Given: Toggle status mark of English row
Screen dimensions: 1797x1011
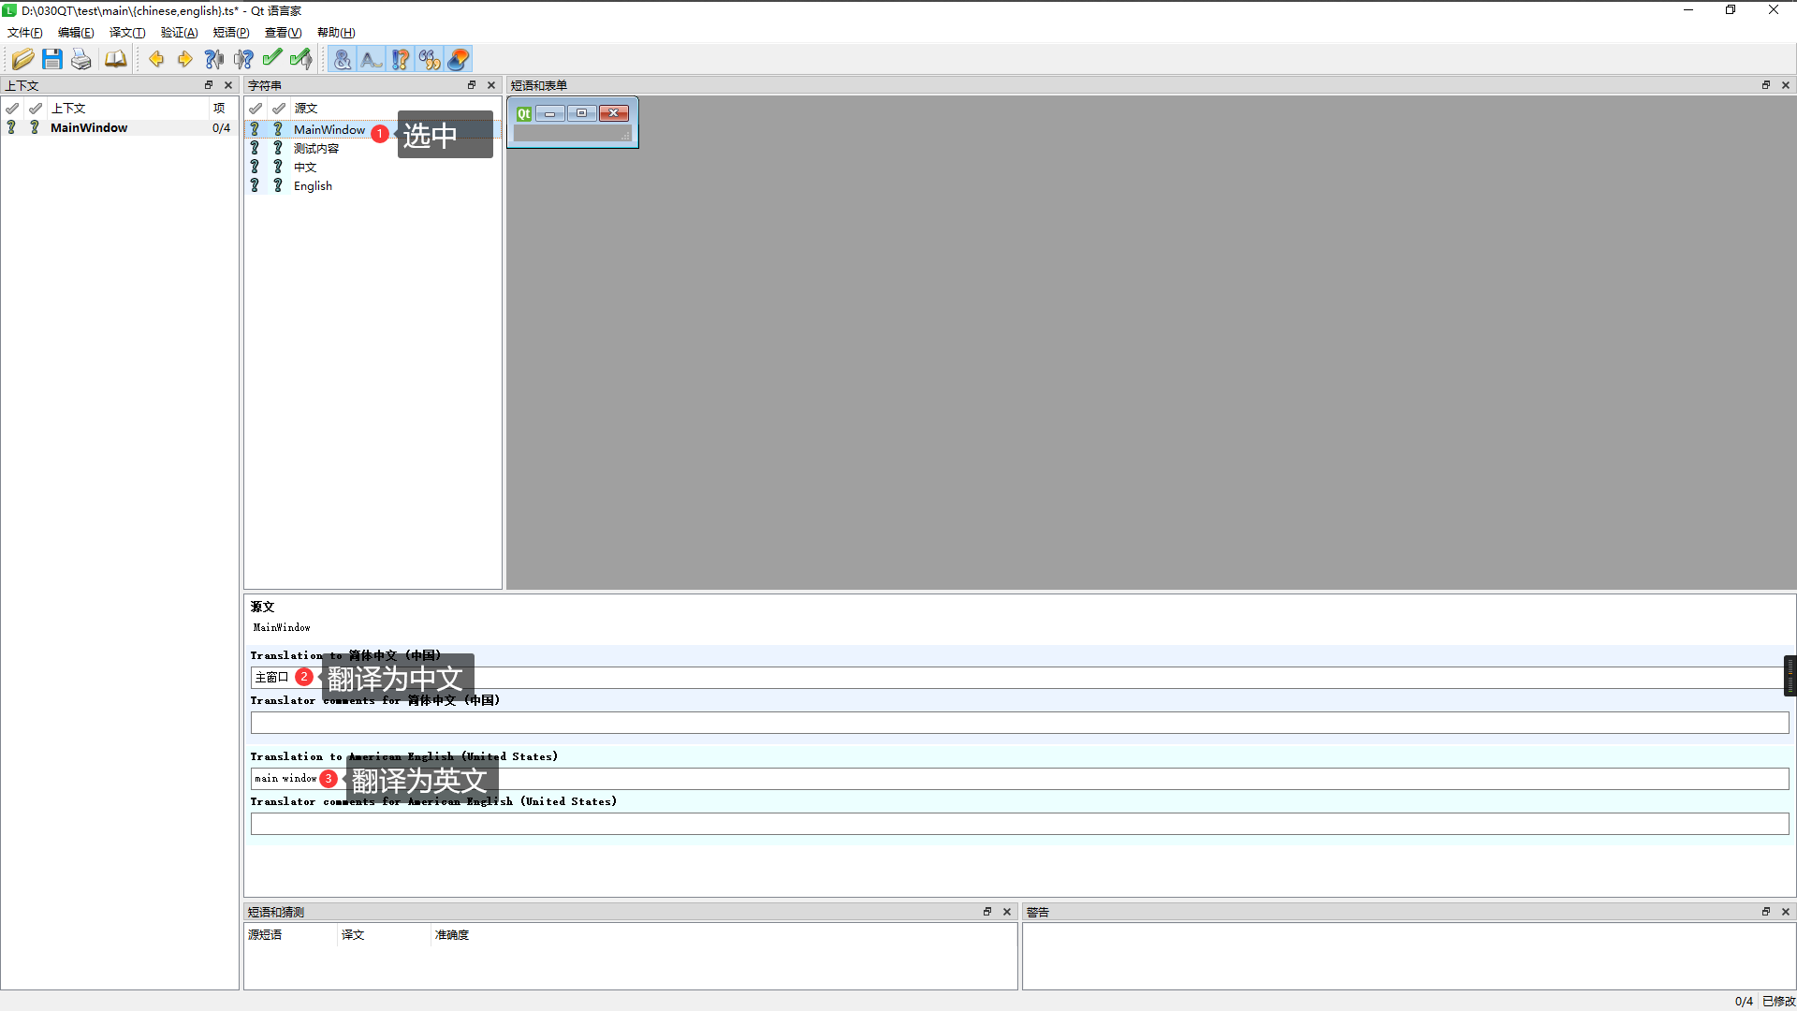Looking at the screenshot, I should 255,186.
